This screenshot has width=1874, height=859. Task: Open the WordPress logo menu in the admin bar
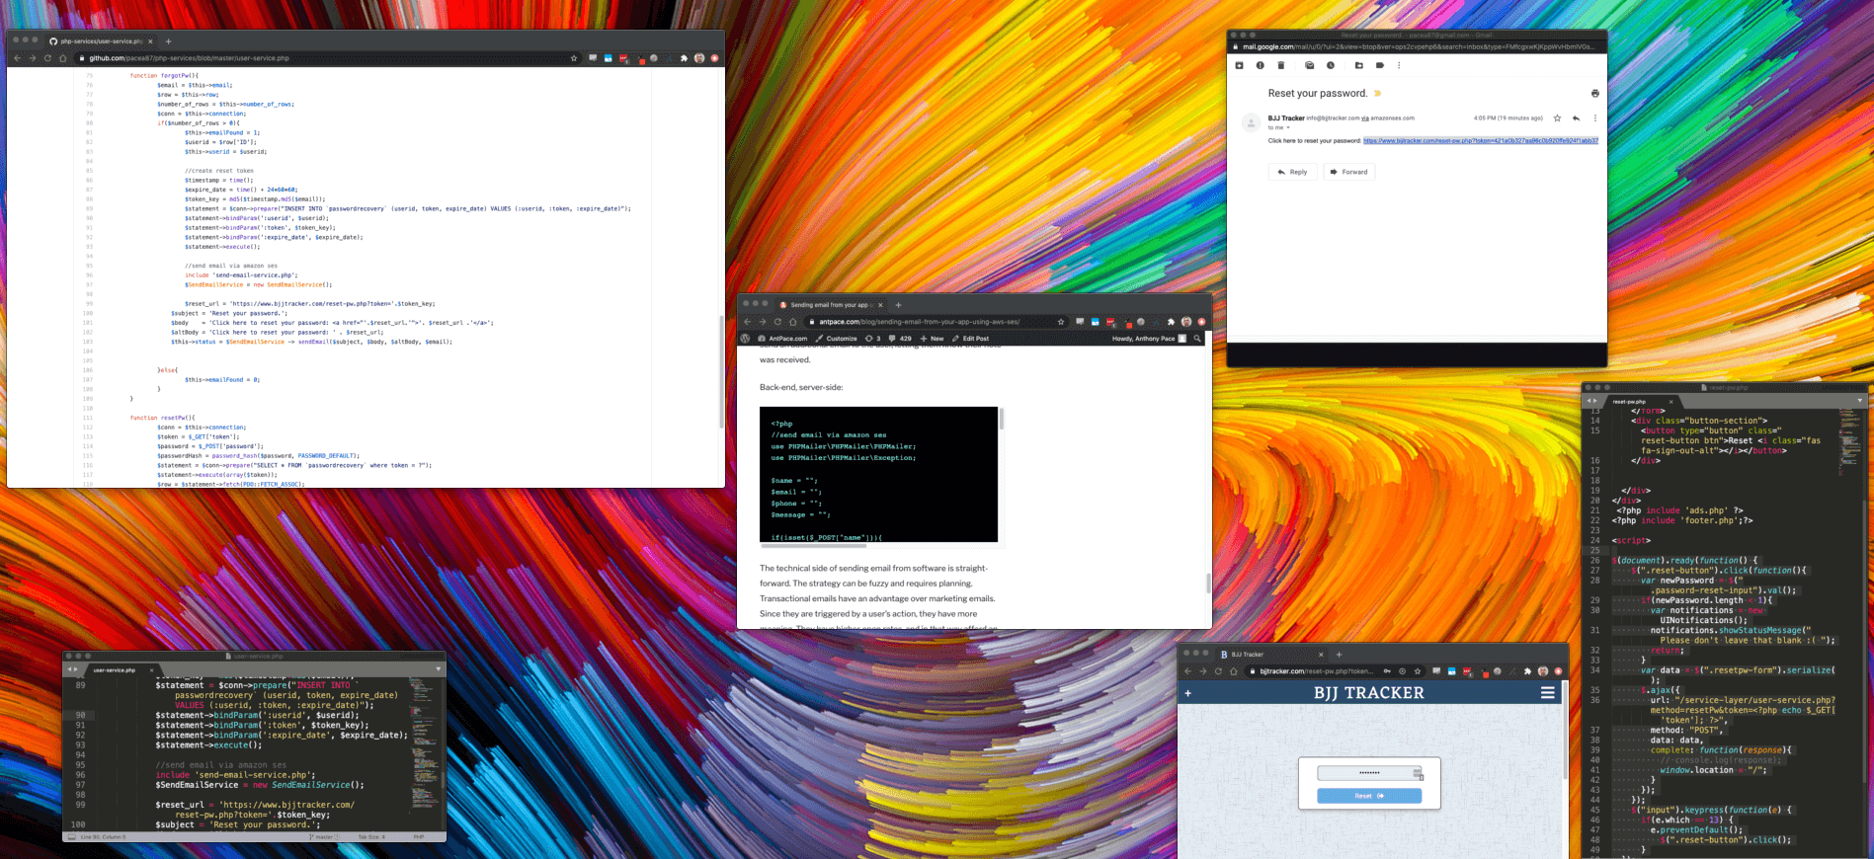click(x=746, y=339)
